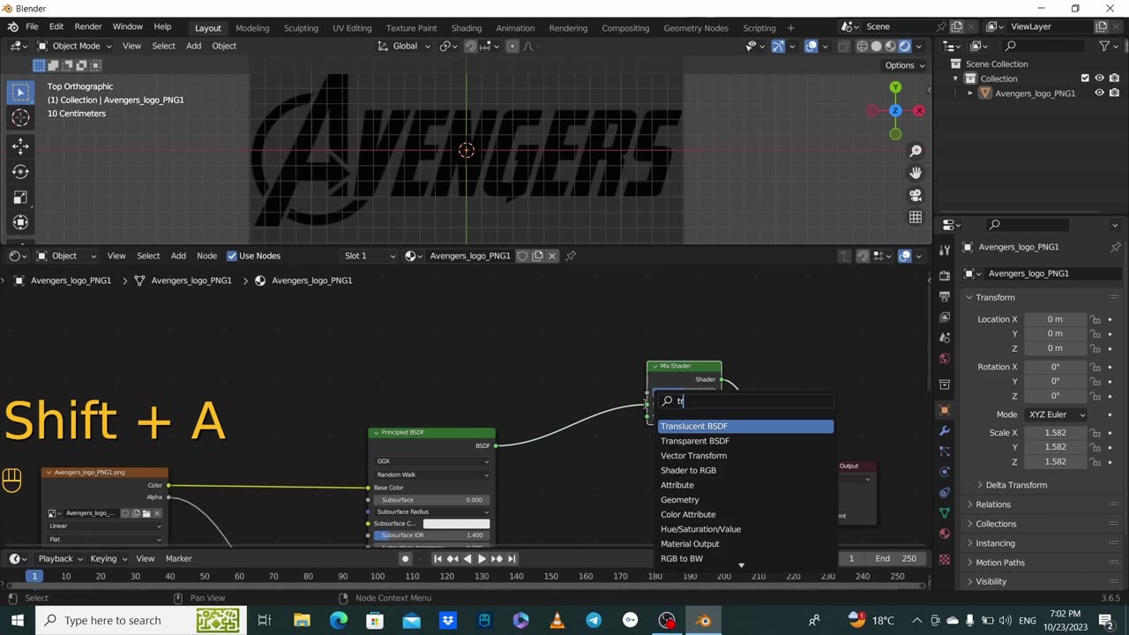Viewport: 1129px width, 635px height.
Task: Click the viewport zoom magnifier icon
Action: [x=916, y=152]
